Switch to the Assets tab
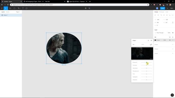 point(8,12)
